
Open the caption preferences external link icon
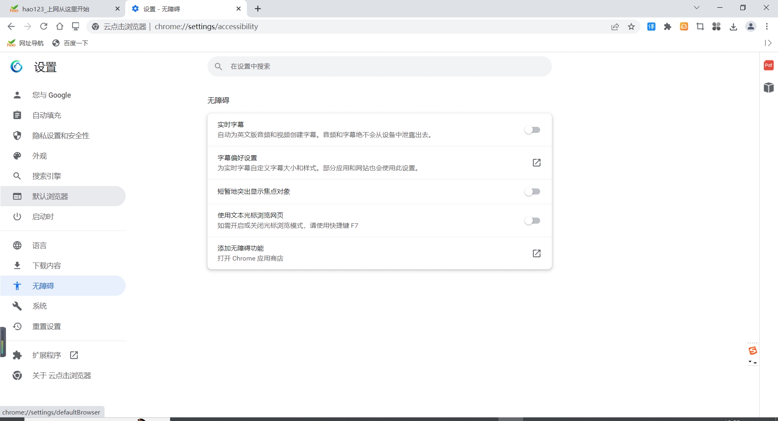(536, 162)
